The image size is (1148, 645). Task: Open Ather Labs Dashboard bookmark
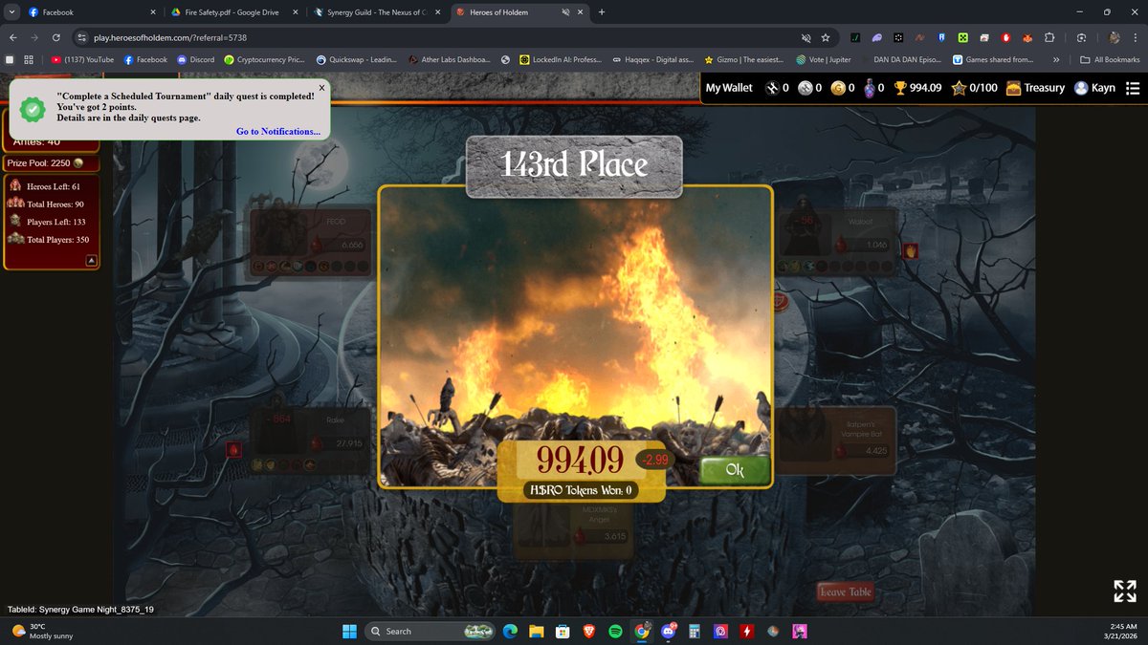(450, 59)
